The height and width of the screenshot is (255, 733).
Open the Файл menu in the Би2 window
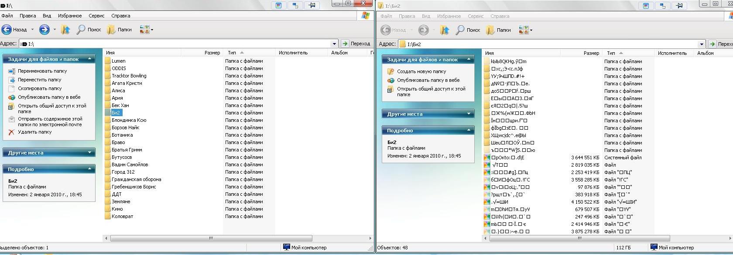point(387,16)
